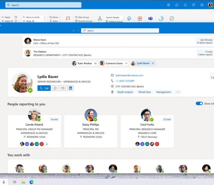Open the Move dropdown in the ribbon
Viewport: 214px width, 185px height.
pyautogui.click(x=55, y=17)
